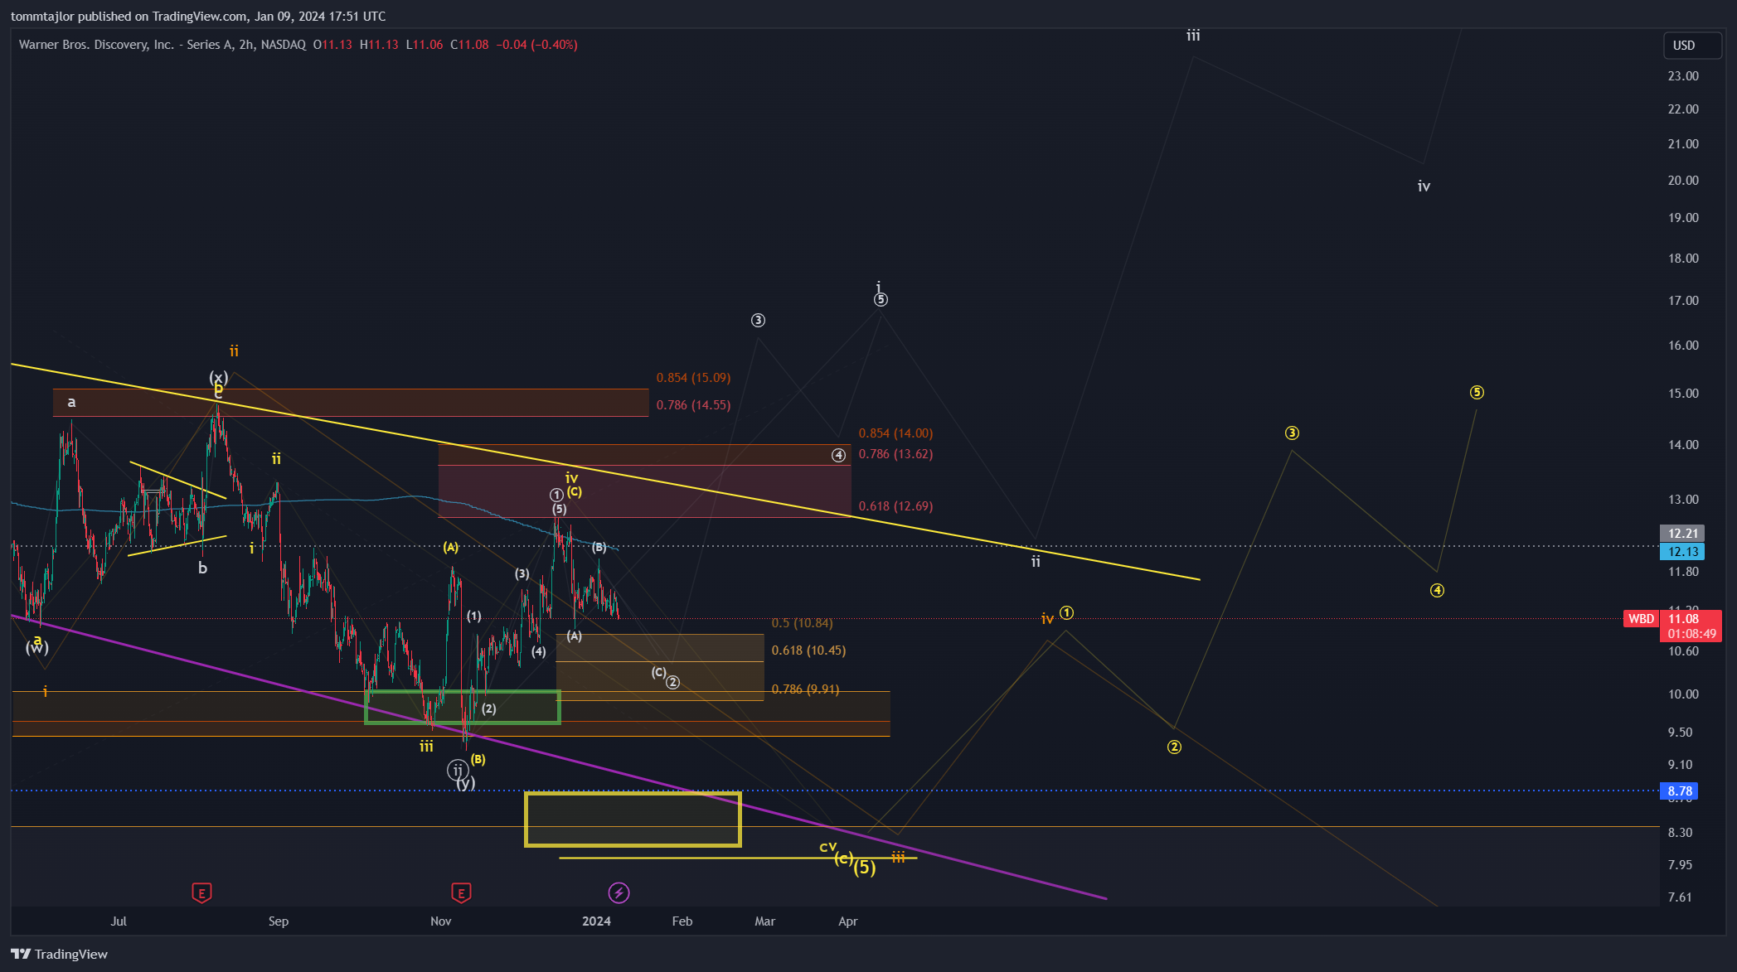Select the 0.786 (14.55) Fibonacci label

tap(693, 405)
